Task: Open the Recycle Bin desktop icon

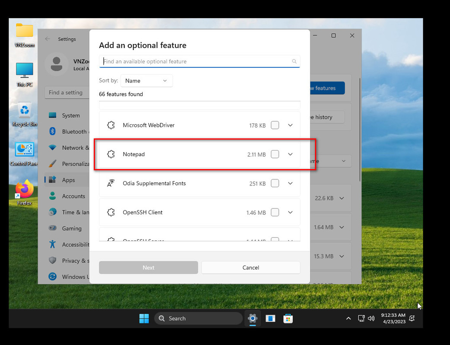Action: click(24, 114)
